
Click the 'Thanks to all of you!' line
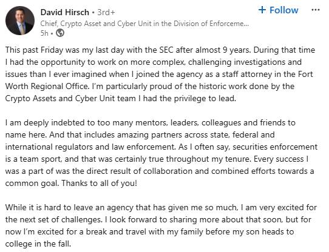pos(99,184)
